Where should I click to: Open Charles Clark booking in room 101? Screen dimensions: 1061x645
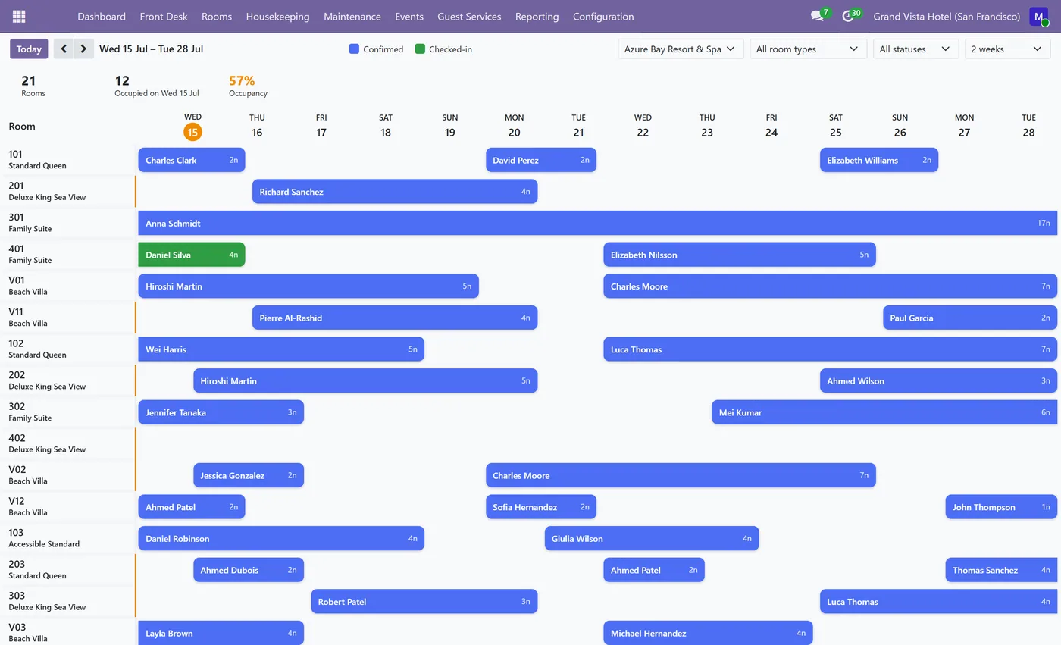(x=192, y=160)
